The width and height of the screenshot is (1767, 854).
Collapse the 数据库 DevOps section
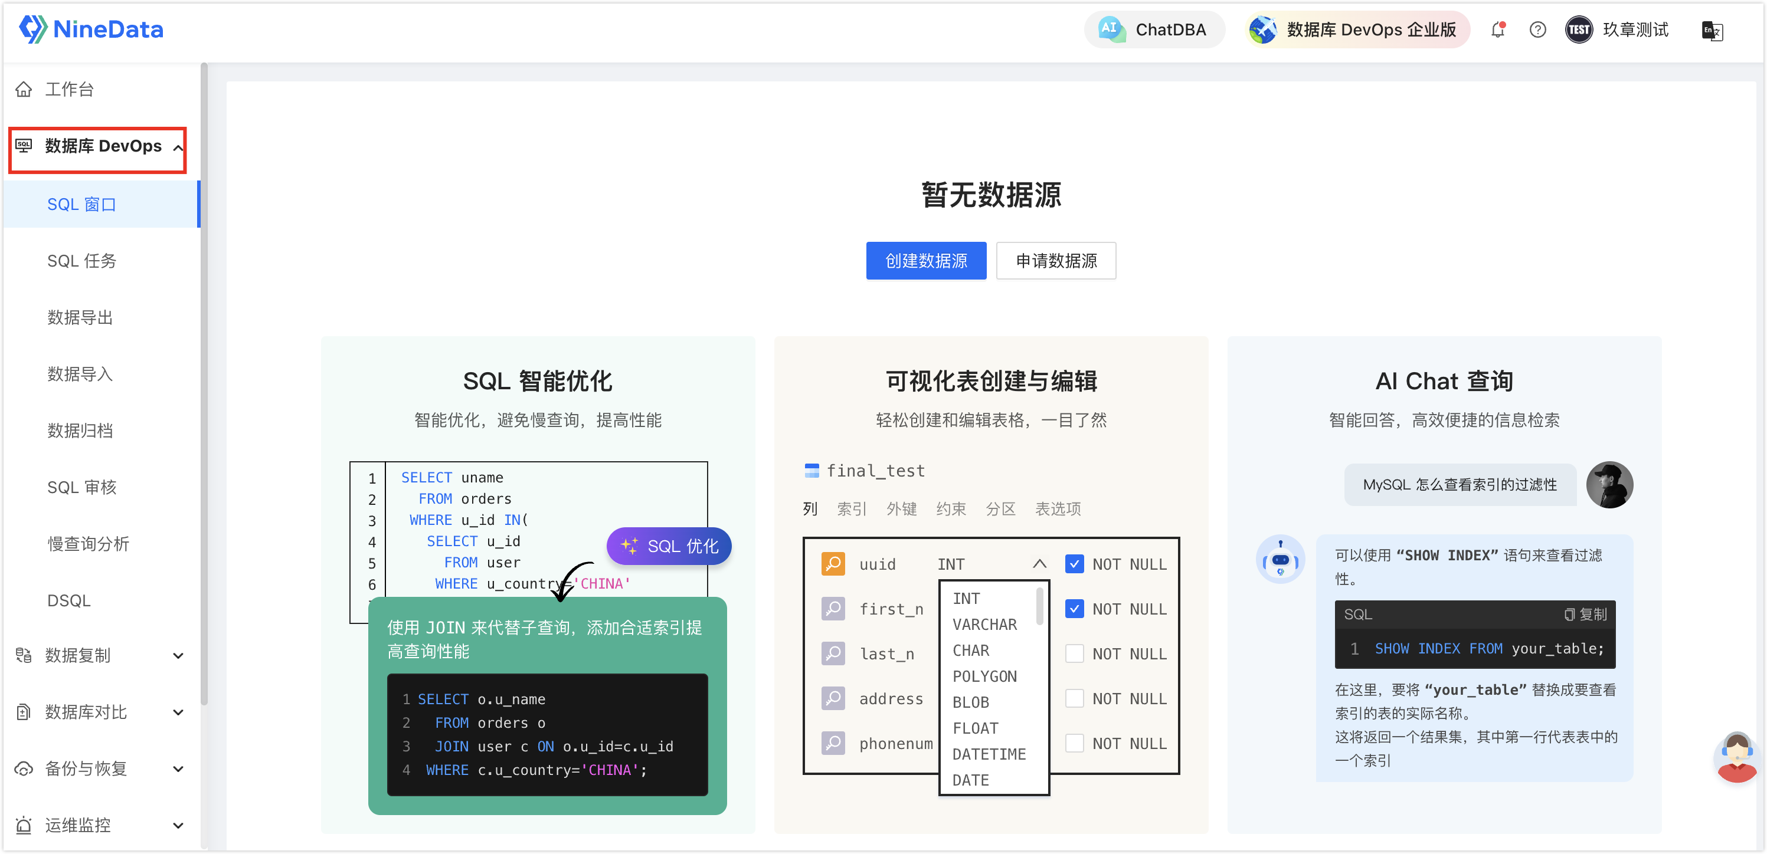click(178, 147)
